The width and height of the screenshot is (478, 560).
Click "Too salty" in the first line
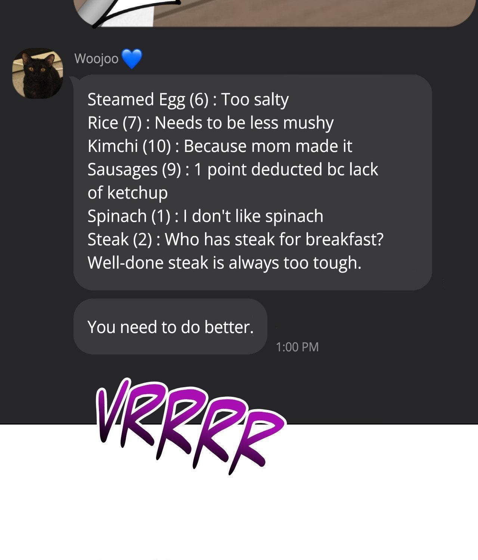(255, 100)
